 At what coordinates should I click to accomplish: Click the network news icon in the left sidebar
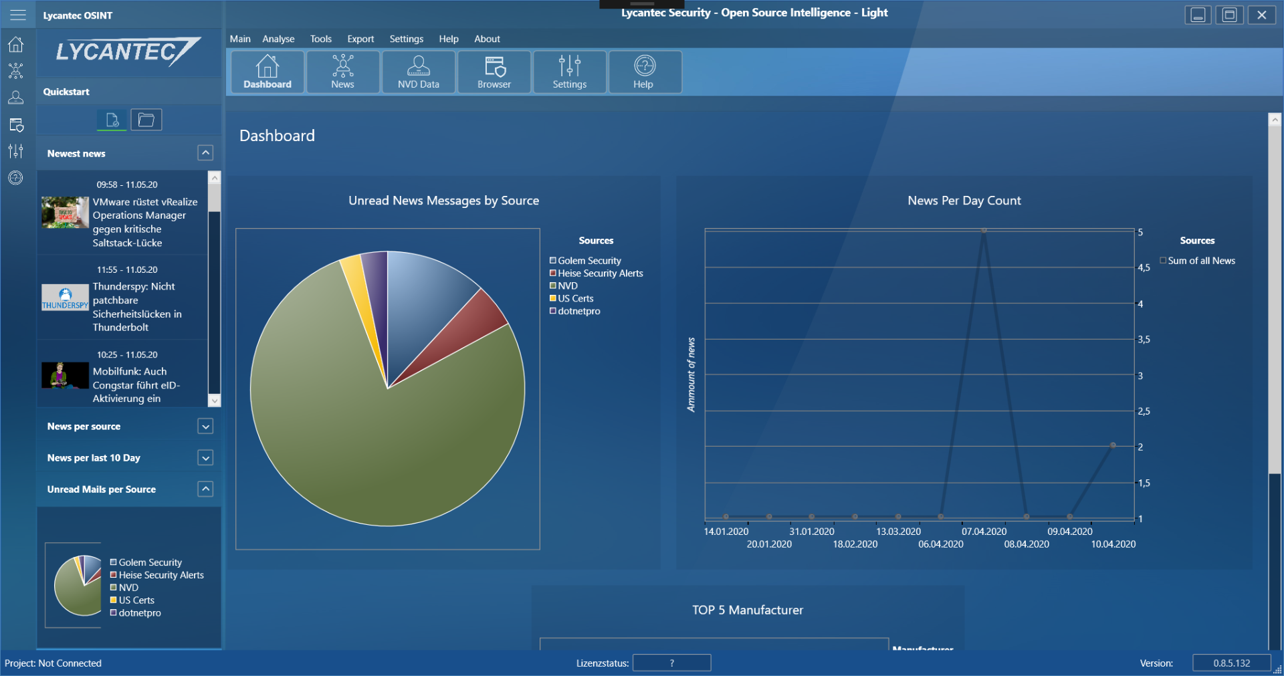coord(16,71)
